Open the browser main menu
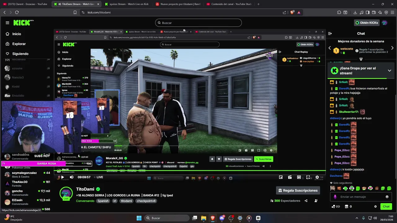The image size is (397, 223). tap(392, 12)
